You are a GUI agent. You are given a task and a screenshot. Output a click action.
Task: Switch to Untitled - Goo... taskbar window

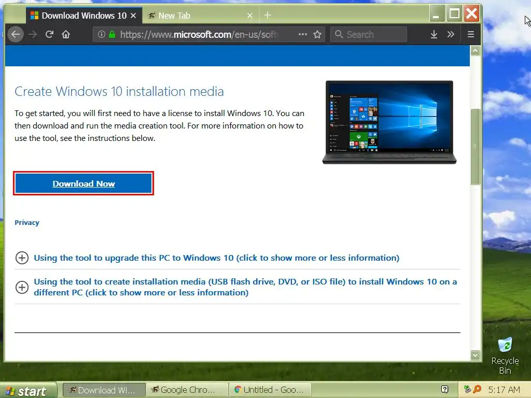270,390
